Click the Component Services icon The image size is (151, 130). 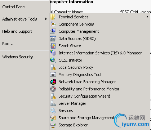pyautogui.click(x=53, y=24)
